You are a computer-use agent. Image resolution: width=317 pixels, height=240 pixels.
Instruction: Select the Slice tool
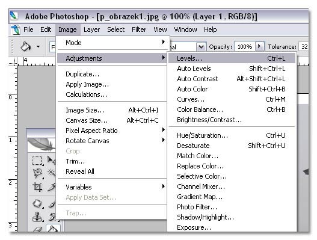51,187
